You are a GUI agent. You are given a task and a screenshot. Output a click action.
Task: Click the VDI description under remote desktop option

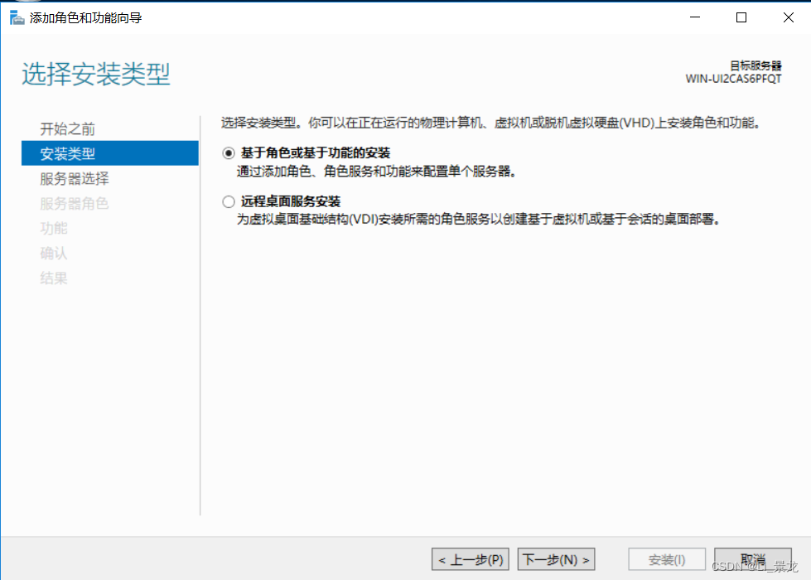click(x=479, y=220)
